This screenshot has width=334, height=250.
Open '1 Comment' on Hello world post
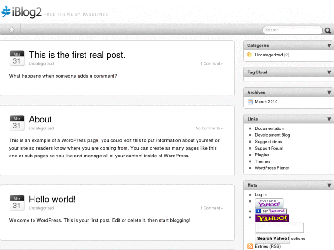click(x=211, y=208)
